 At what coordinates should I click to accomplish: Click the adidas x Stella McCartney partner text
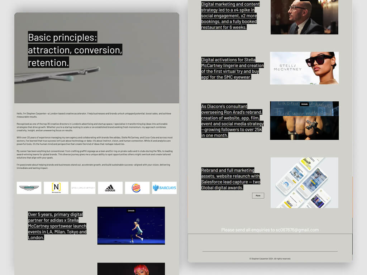tap(57, 226)
